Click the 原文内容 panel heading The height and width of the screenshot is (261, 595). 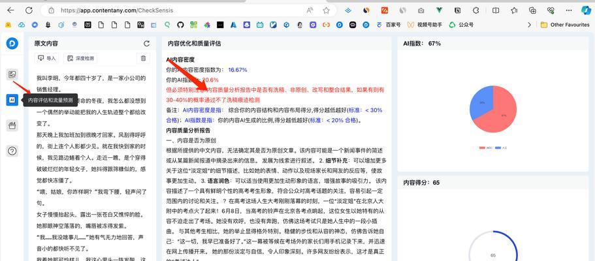click(46, 44)
